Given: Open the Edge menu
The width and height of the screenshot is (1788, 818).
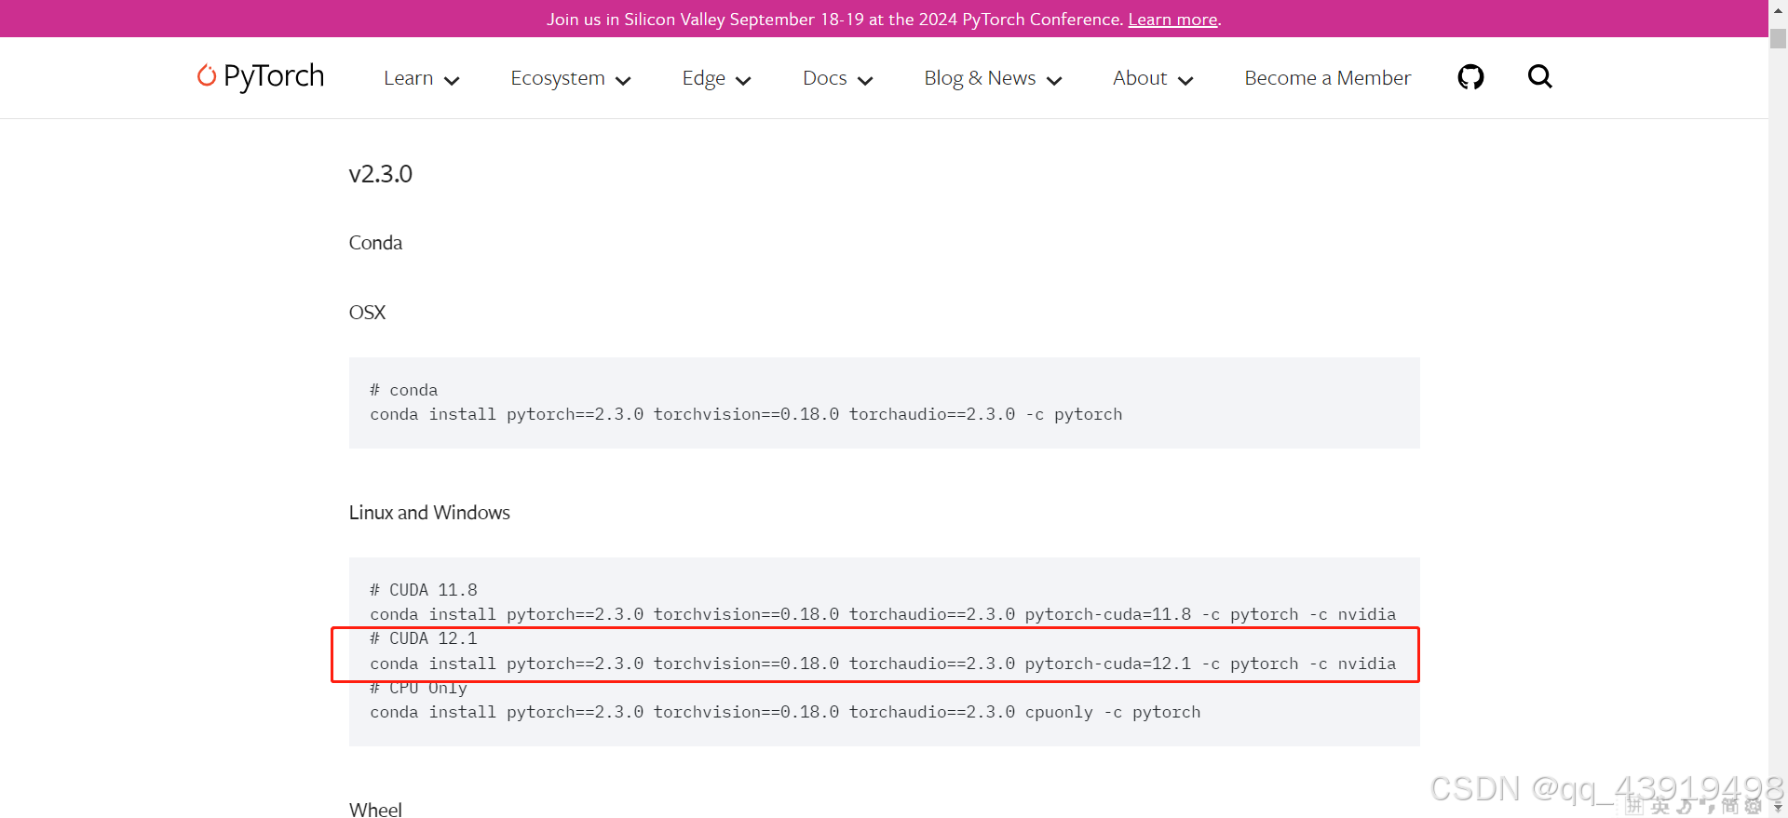Looking at the screenshot, I should click(704, 78).
